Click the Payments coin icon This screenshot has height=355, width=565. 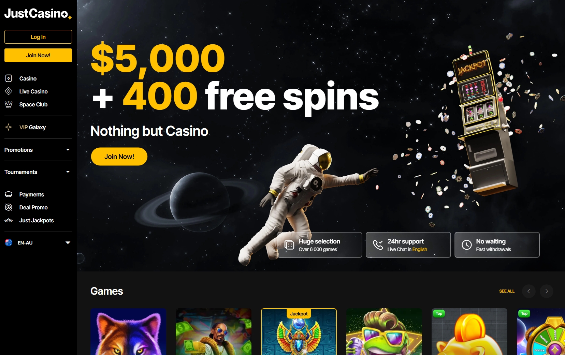point(9,194)
